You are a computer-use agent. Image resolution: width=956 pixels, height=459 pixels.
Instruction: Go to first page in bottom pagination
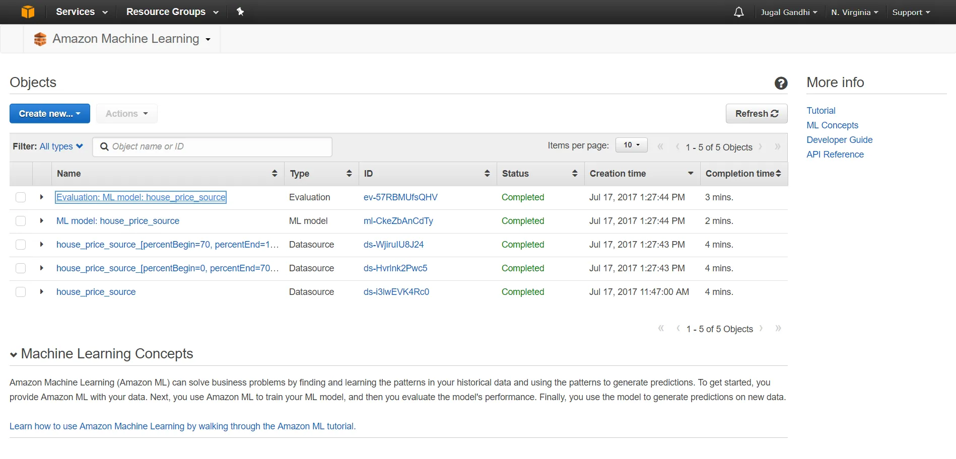(x=661, y=328)
